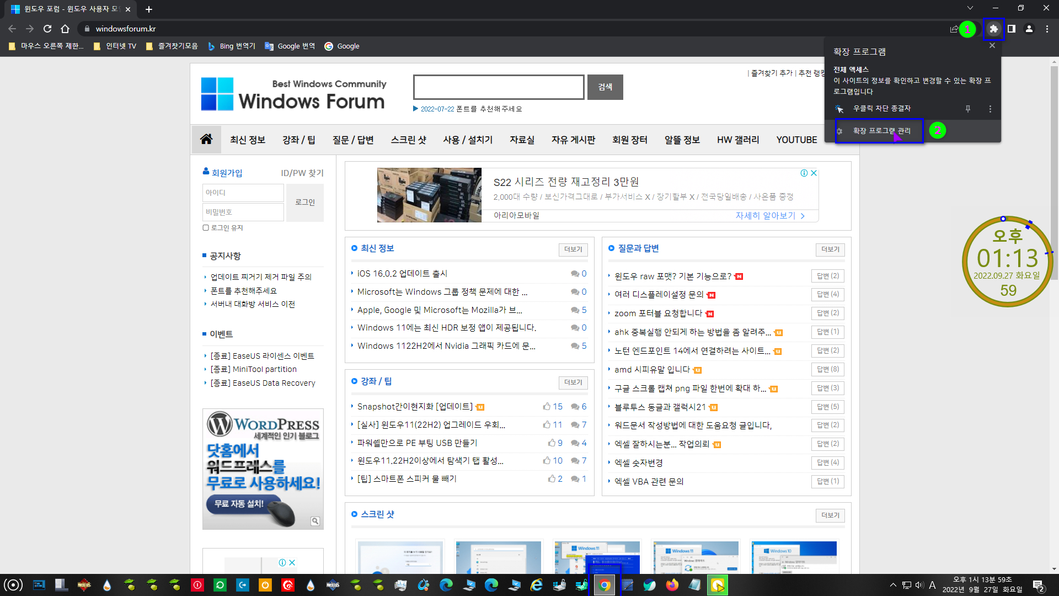Viewport: 1059px width, 596px height.
Task: Open the tab search chevron in title bar
Action: [x=970, y=8]
